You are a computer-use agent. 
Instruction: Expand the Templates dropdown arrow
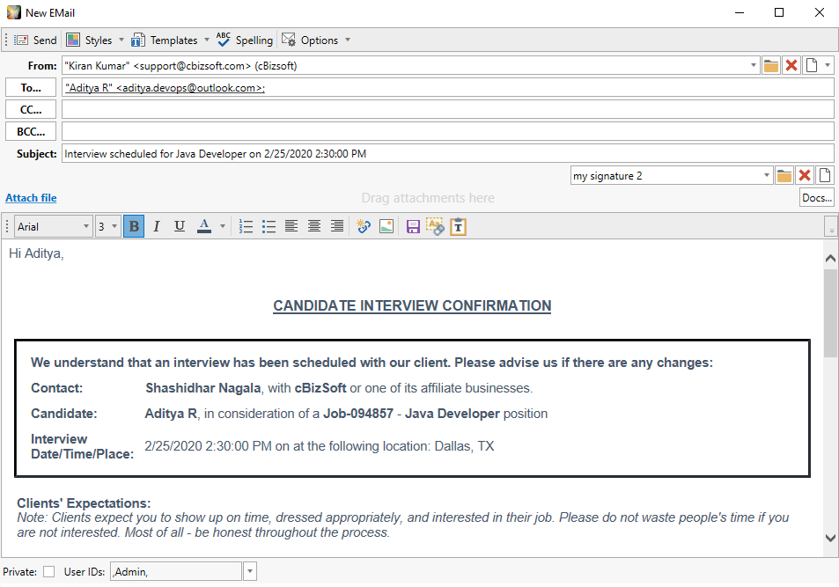pyautogui.click(x=207, y=40)
